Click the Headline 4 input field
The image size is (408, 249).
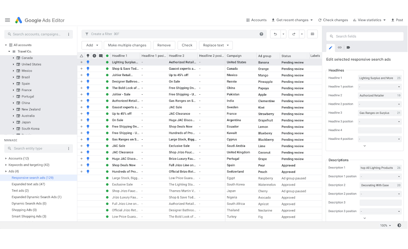pyautogui.click(x=380, y=130)
